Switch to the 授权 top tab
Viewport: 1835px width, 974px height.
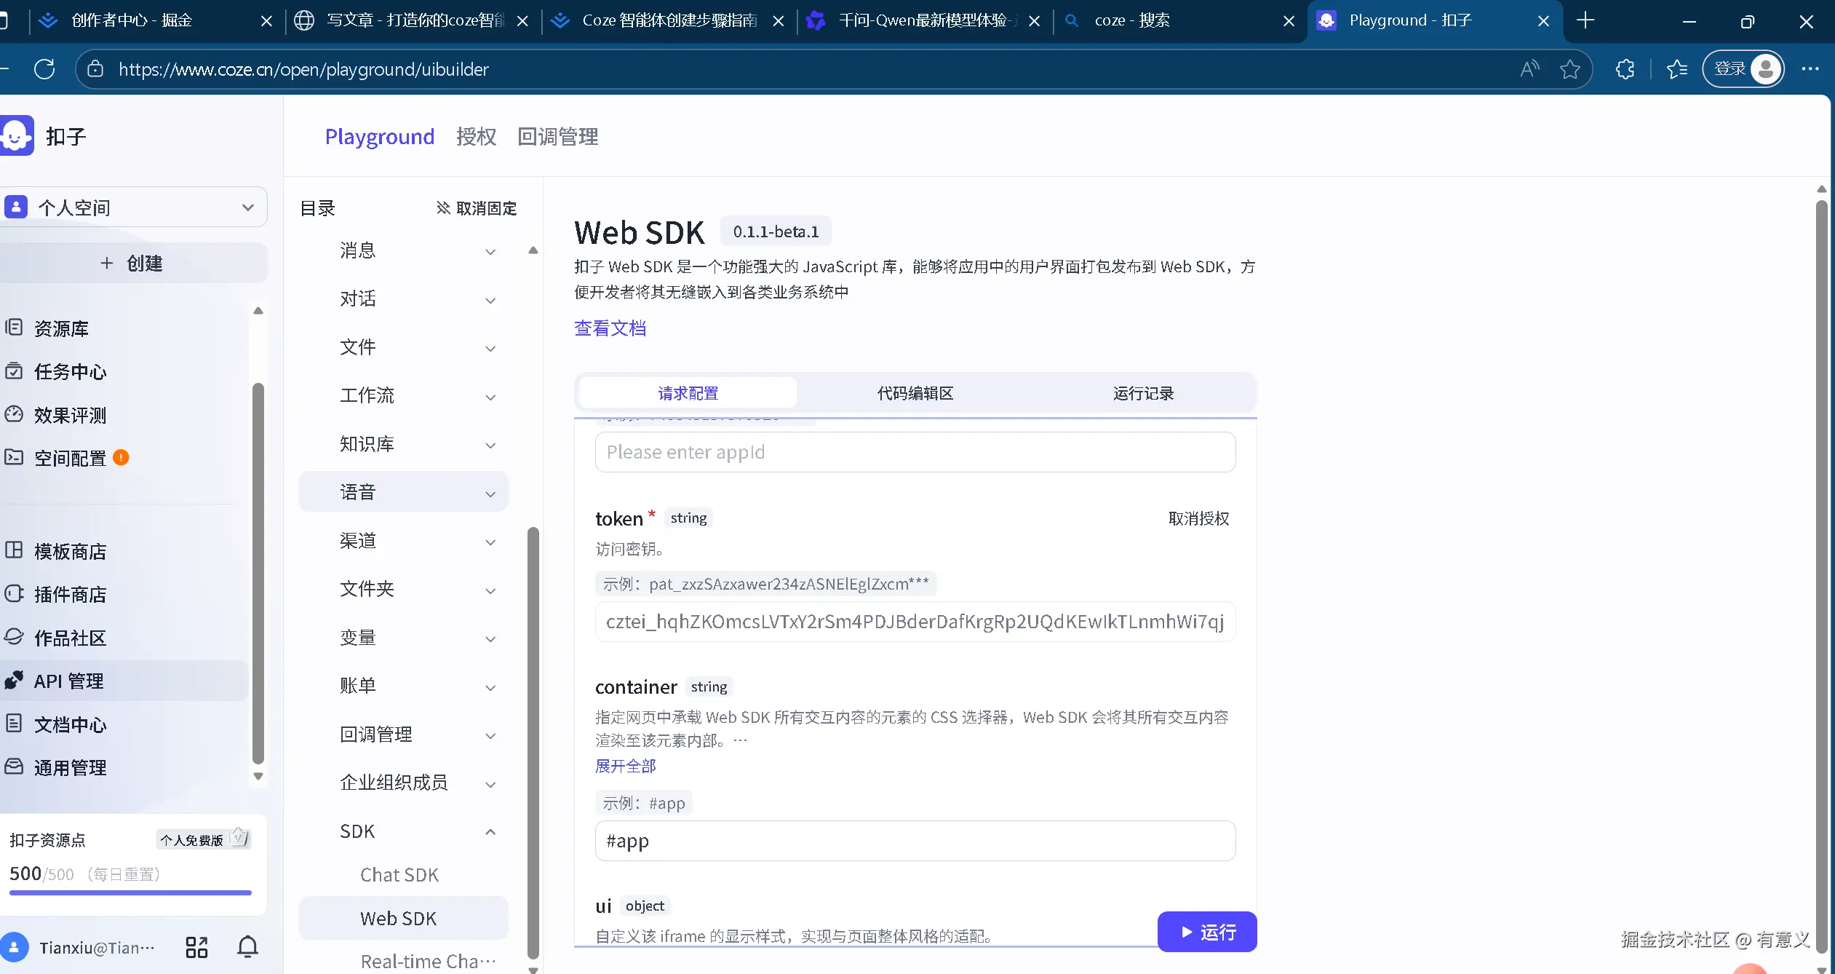(x=476, y=137)
